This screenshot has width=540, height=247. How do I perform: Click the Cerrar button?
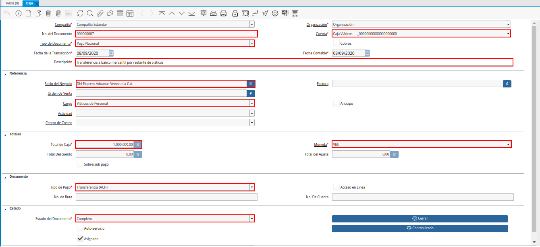pyautogui.click(x=420, y=218)
